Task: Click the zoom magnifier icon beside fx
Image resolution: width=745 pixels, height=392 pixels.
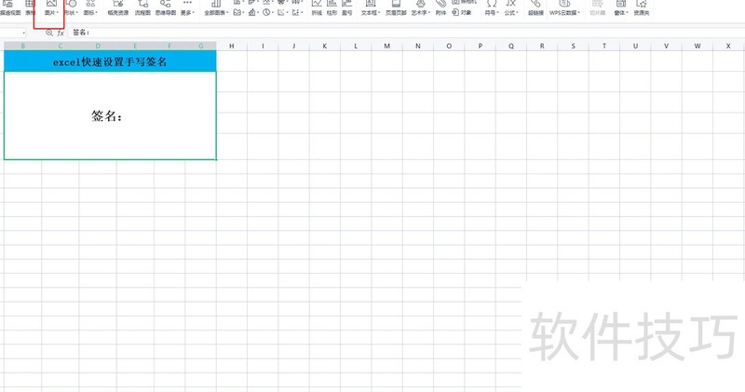Action: [49, 33]
